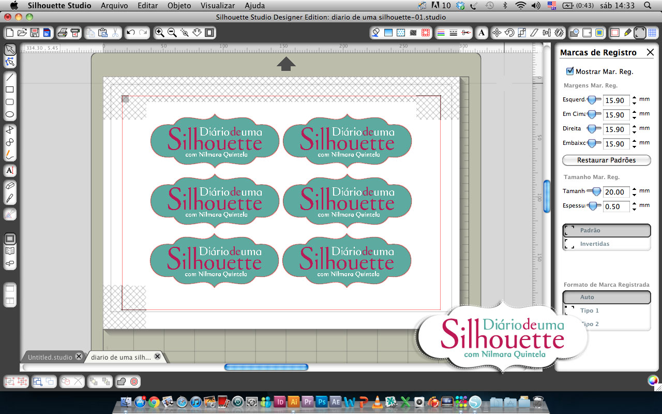Screen dimensions: 662x414
Task: Open the Editar menu
Action: coord(148,6)
